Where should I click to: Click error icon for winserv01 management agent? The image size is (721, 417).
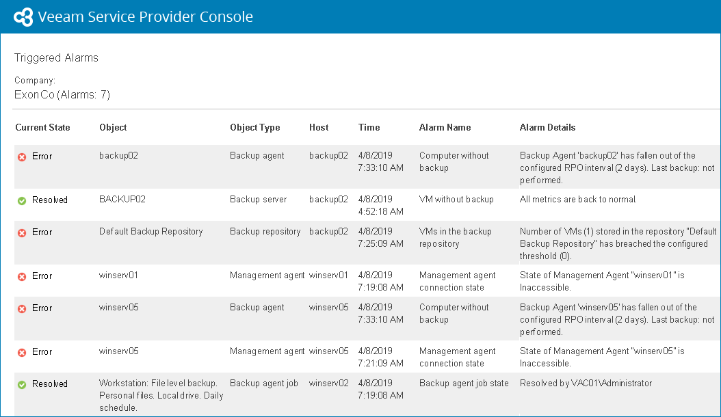(x=22, y=276)
